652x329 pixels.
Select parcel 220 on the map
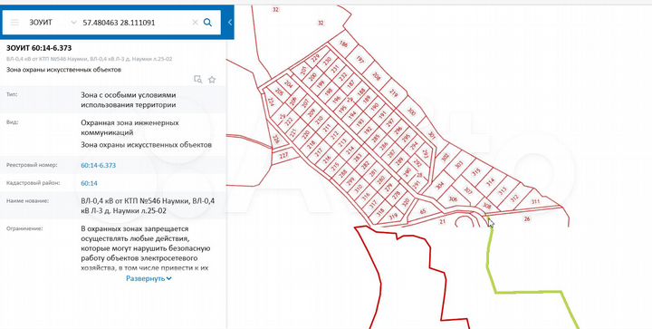pyautogui.click(x=306, y=134)
